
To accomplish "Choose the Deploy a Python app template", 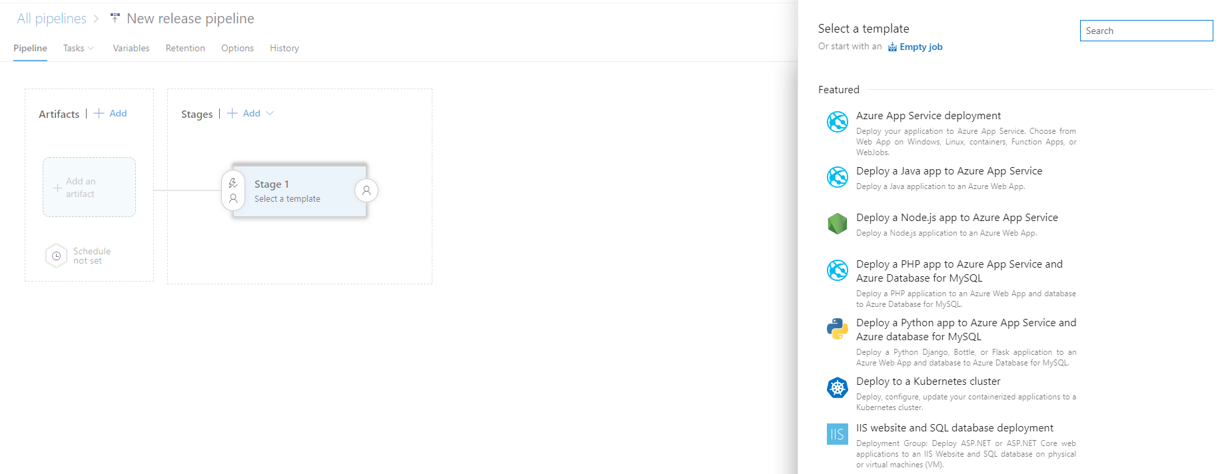I will tap(966, 330).
